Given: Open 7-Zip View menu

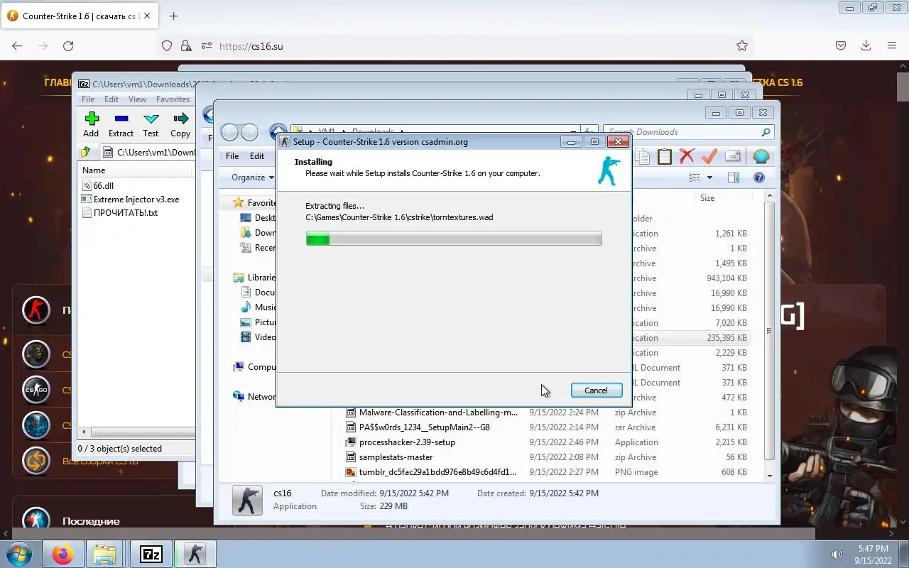Looking at the screenshot, I should click(137, 99).
